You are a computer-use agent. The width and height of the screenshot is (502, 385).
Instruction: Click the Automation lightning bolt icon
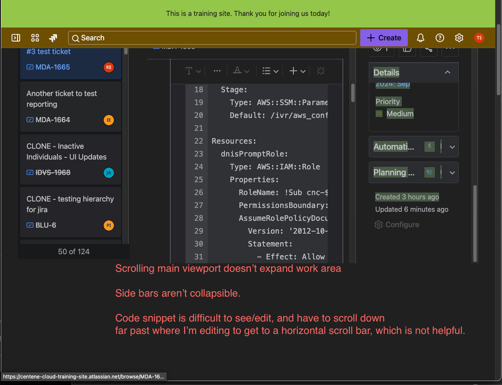[x=430, y=146]
